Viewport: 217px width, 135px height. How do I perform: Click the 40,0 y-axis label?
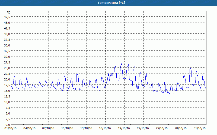click(x=7, y=34)
